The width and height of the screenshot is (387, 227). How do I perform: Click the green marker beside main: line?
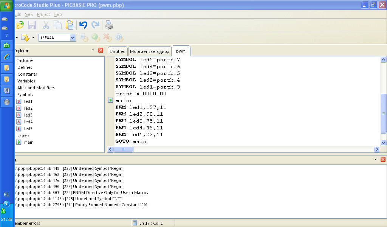coord(111,100)
